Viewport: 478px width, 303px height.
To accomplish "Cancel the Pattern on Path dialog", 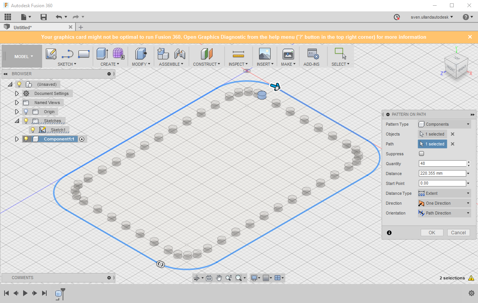I will pyautogui.click(x=458, y=232).
